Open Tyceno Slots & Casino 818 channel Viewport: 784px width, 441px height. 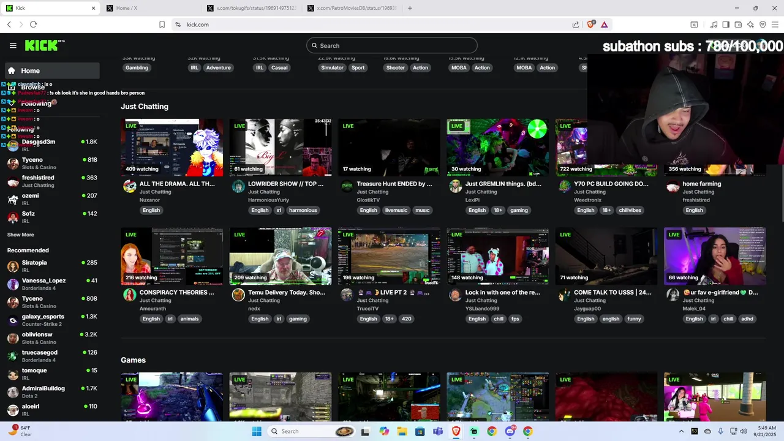52,163
